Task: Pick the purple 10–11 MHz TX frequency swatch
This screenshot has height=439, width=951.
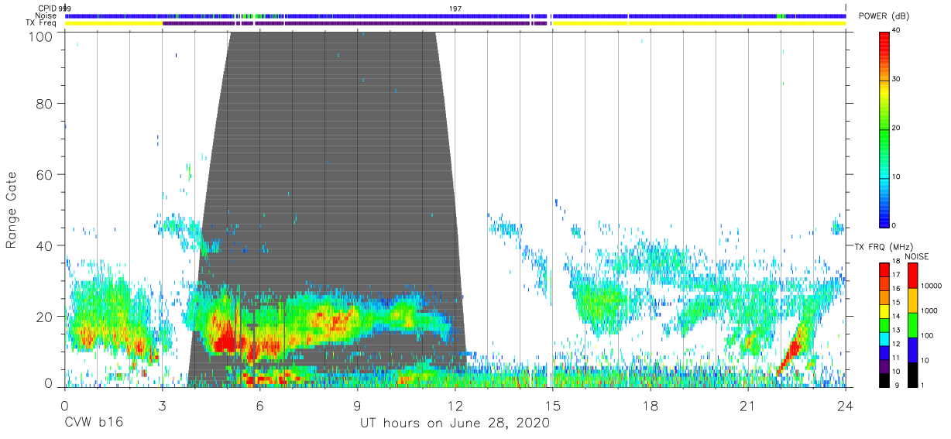Action: point(884,366)
